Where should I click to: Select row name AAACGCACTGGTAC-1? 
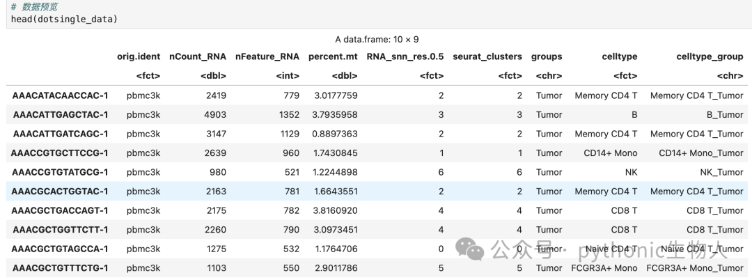60,192
